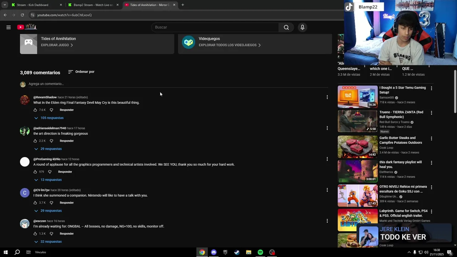
Task: Dislike the @ProGaming-kb9io comment
Action: [50, 172]
